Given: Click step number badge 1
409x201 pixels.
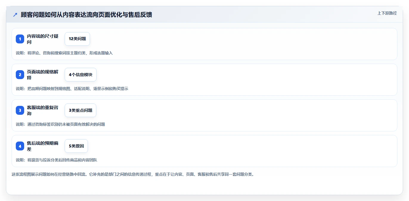Looking at the screenshot, I should 20,39.
